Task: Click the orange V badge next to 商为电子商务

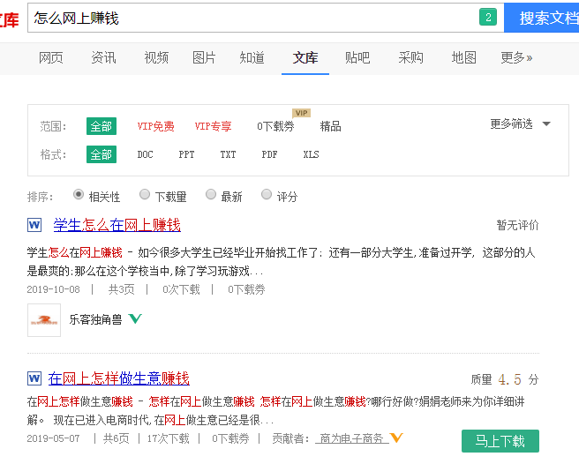Action: pos(396,438)
